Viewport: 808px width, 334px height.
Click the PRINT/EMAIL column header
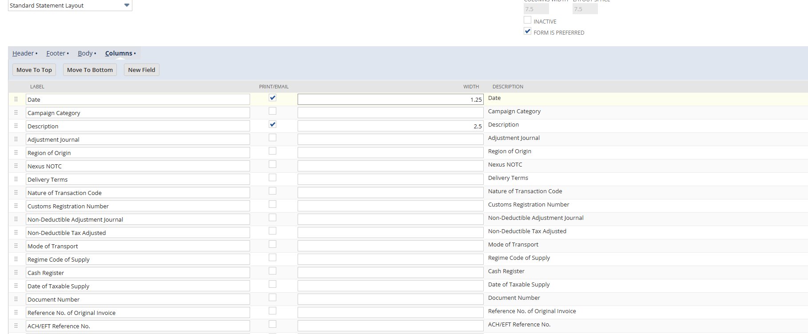click(274, 87)
